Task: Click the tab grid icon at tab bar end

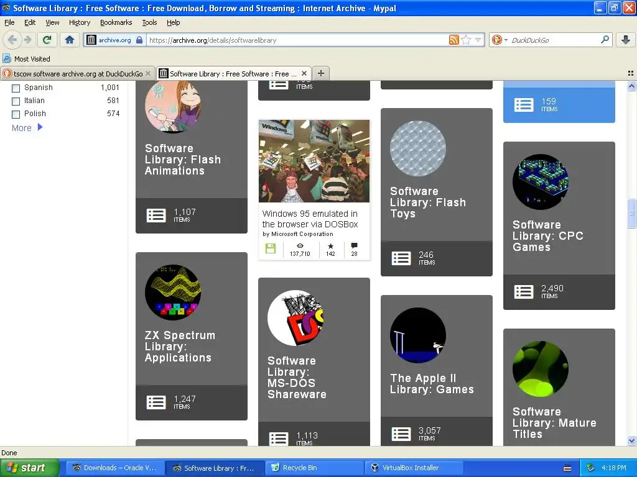Action: 631,73
